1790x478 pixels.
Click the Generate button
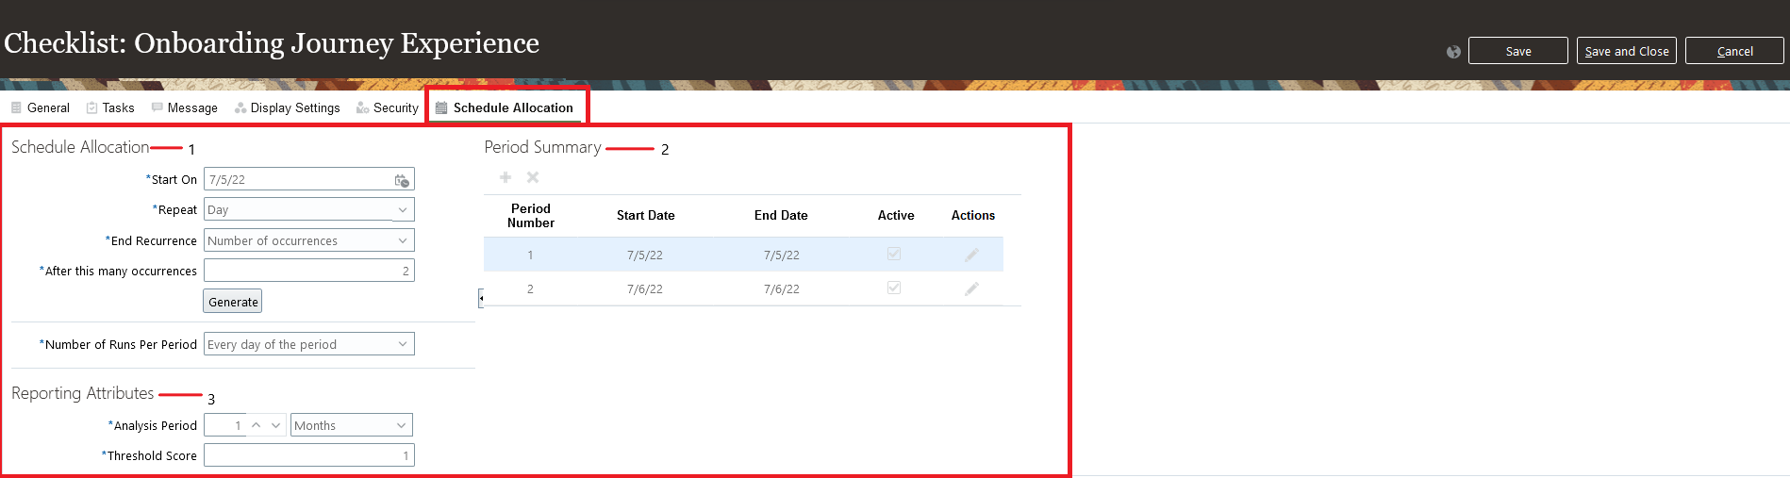tap(233, 302)
